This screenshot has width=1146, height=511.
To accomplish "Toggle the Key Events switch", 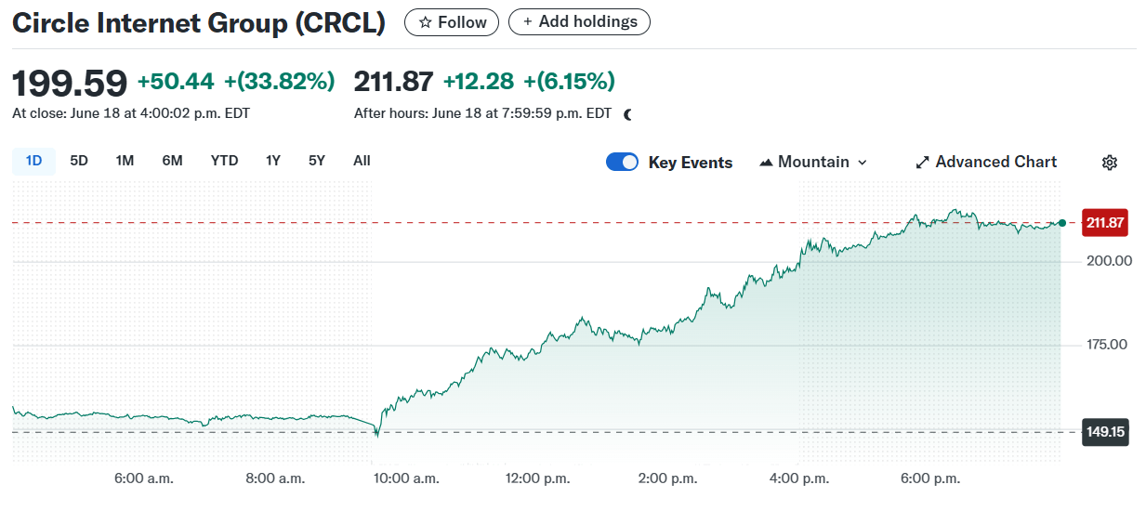I will [x=622, y=162].
